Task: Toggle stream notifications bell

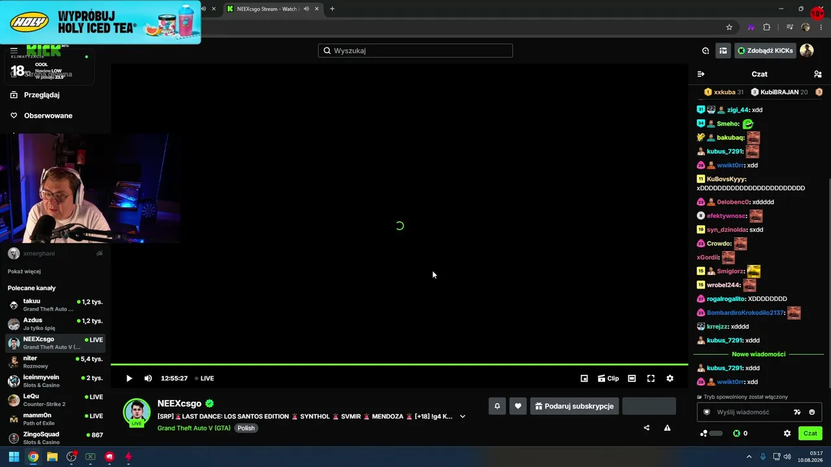Action: [497, 406]
